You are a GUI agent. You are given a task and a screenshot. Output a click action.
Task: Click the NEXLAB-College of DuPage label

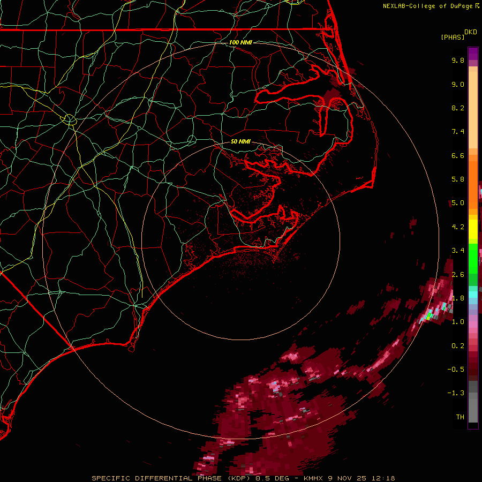coord(427,6)
